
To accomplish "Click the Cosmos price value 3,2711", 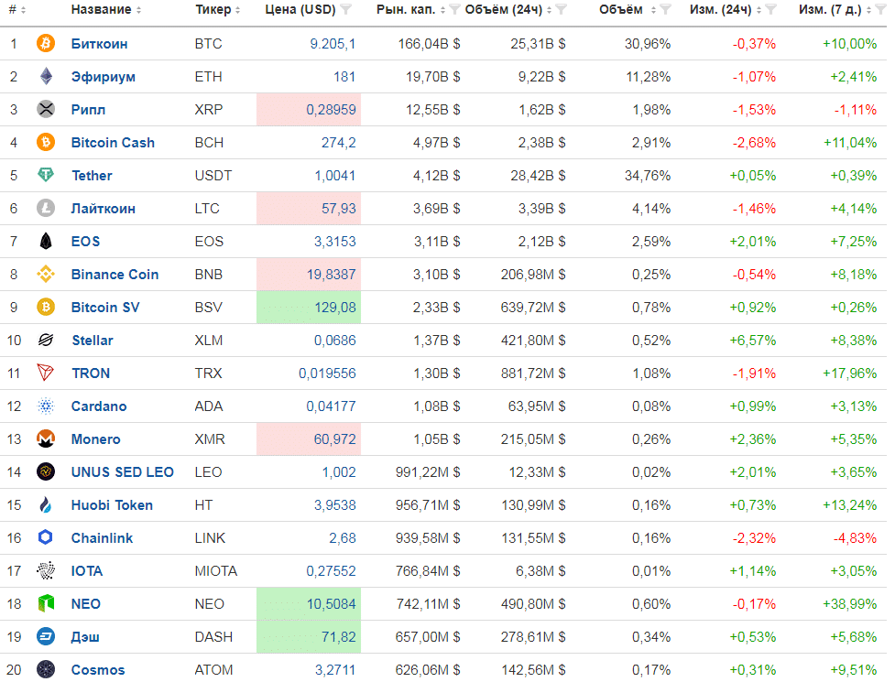I will 334,670.
